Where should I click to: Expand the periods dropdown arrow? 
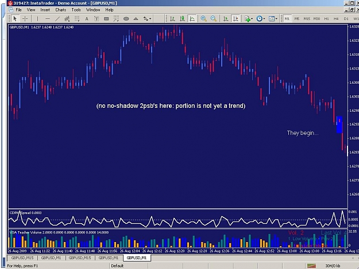264,19
